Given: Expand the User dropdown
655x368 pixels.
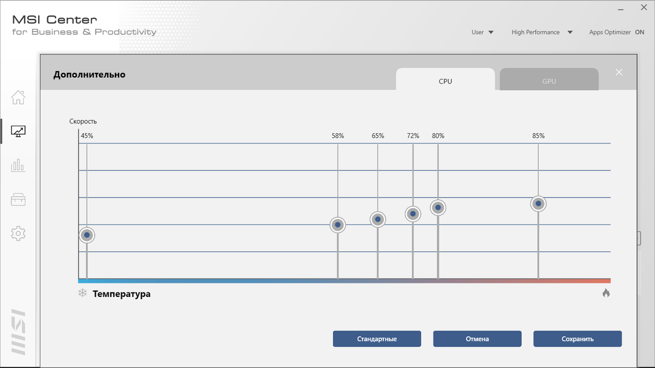Looking at the screenshot, I should pyautogui.click(x=482, y=32).
